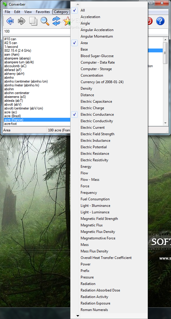This screenshot has width=171, height=319.
Task: Select Electric Conductivity
Action: (x=109, y=121)
